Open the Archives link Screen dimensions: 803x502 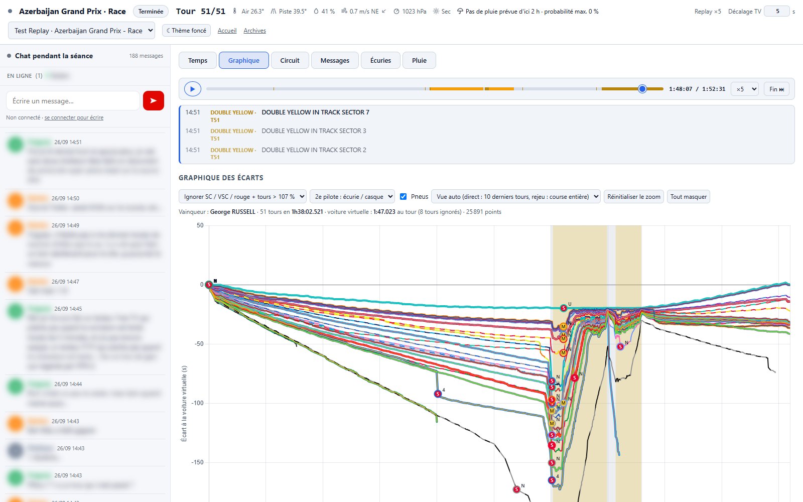click(254, 31)
